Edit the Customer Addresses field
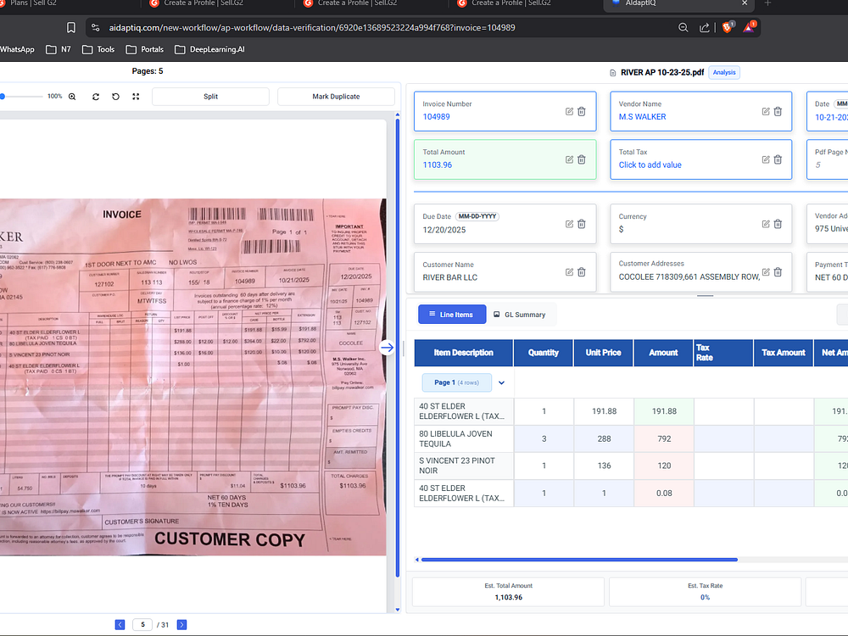Viewport: 848px width, 636px height. pos(766,272)
